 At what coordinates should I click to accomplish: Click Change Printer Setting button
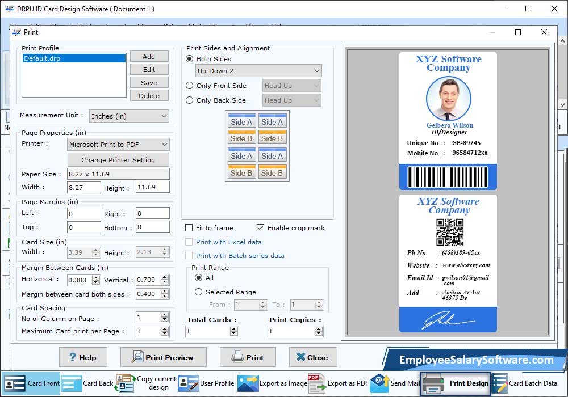click(118, 160)
